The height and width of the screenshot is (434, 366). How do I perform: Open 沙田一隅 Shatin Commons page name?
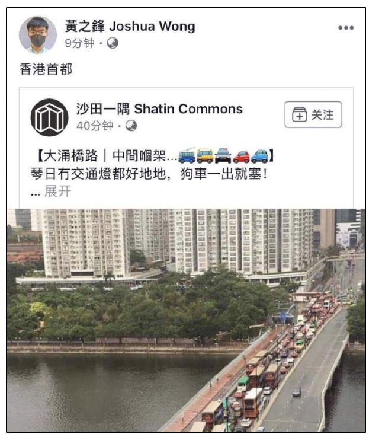[x=159, y=108]
